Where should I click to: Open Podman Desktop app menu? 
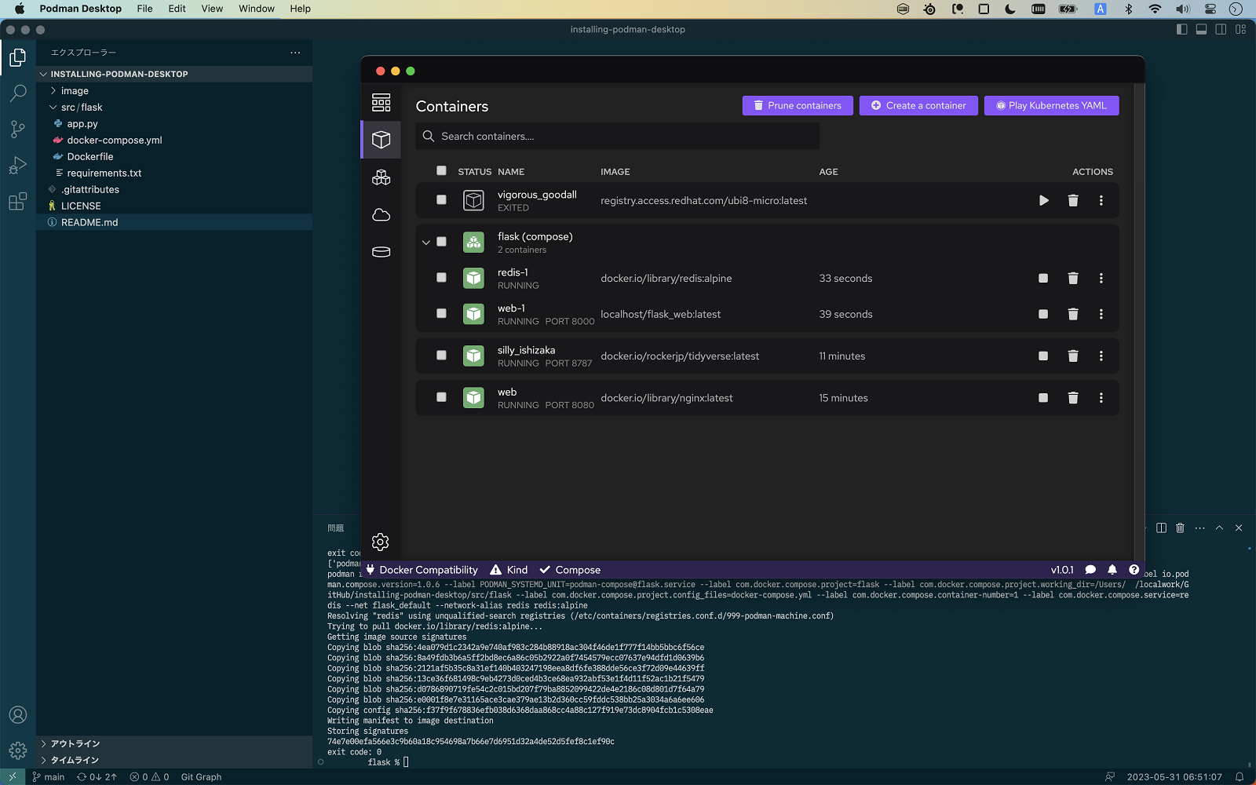click(80, 9)
